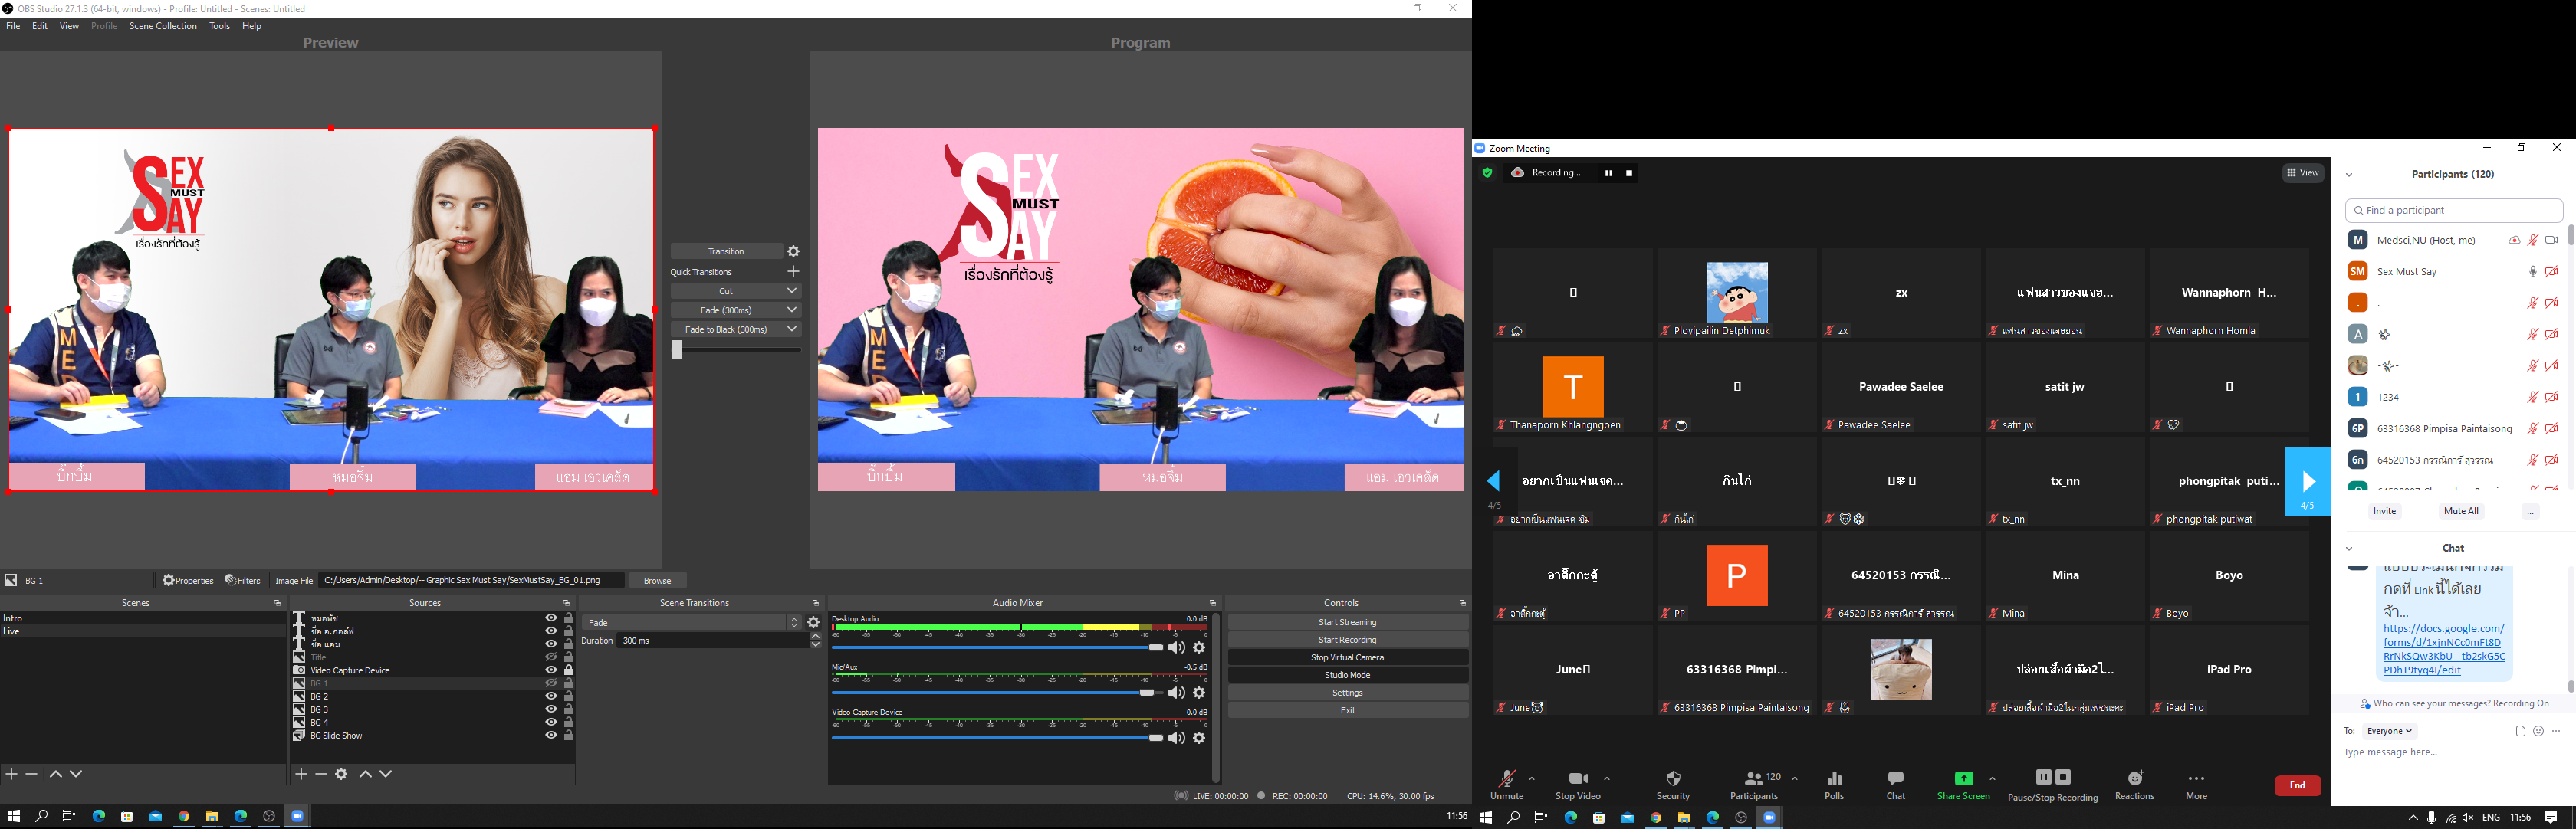Image resolution: width=2576 pixels, height=829 pixels.
Task: Hide the BG Slide Show source
Action: pos(550,735)
